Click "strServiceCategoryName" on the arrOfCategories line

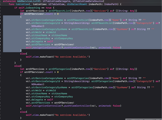47,78
